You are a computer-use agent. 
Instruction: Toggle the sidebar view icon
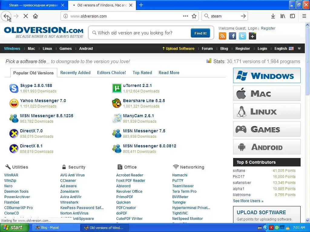(292, 16)
